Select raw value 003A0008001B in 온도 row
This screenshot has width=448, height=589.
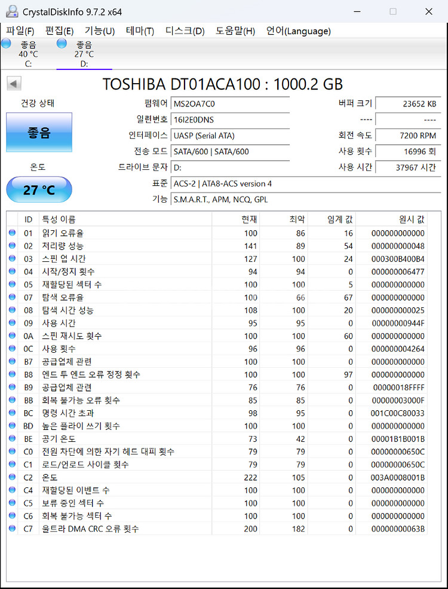(x=398, y=477)
